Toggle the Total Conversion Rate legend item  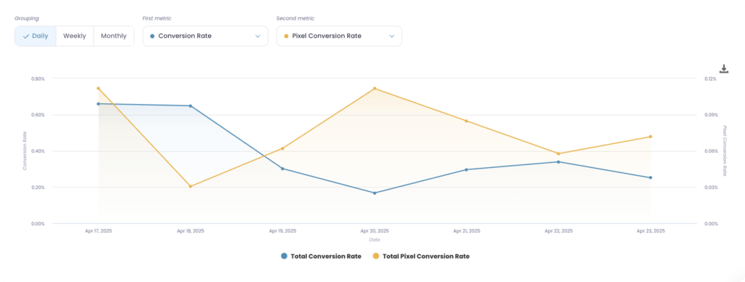pyautogui.click(x=321, y=257)
